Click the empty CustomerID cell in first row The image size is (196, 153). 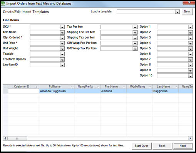(23, 91)
